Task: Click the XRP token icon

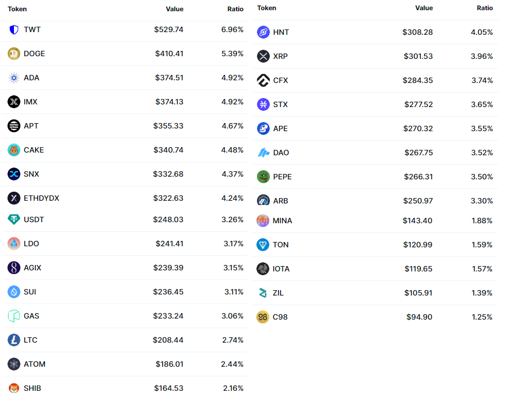Action: click(263, 56)
